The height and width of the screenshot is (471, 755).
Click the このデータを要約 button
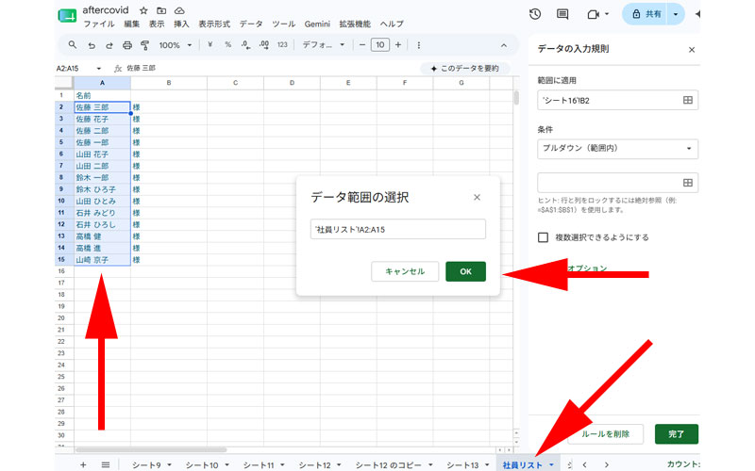(x=465, y=68)
